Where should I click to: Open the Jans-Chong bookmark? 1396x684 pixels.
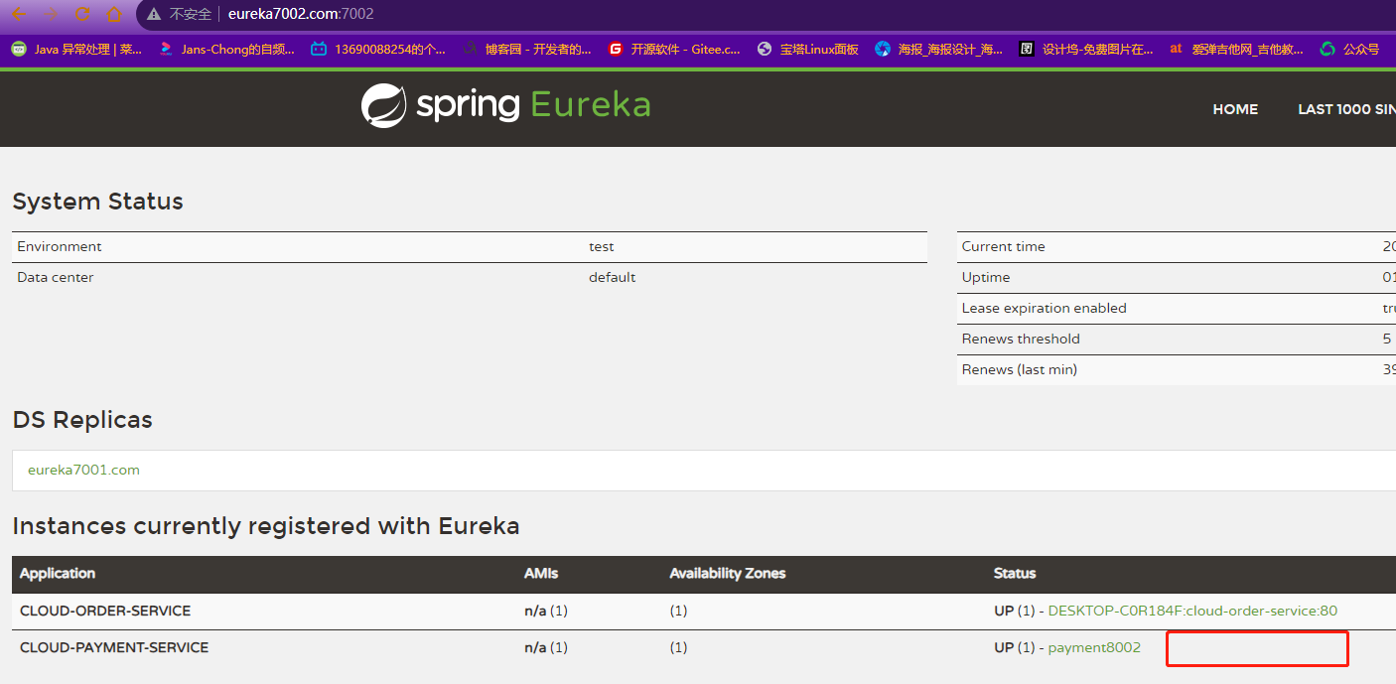click(x=226, y=49)
